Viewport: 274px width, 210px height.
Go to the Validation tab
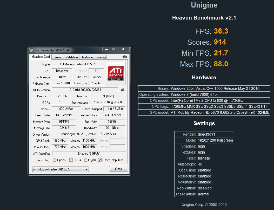[x=72, y=57]
